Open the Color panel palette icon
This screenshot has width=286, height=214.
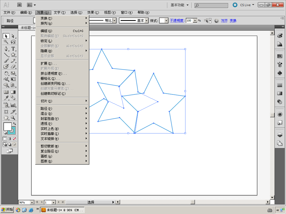[x=280, y=36]
